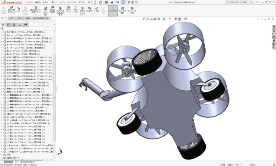
Task: Switch to the SOLIDWORKS Add-ins ribbon tab
Action: (x=42, y=18)
